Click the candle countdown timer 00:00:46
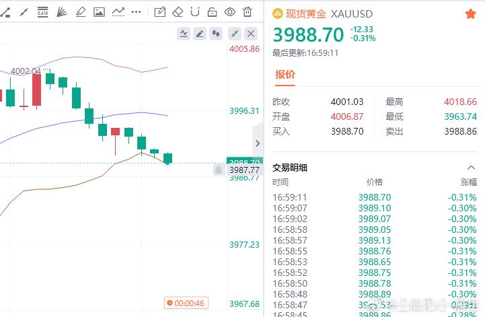This screenshot has height=317, width=485. [x=186, y=303]
